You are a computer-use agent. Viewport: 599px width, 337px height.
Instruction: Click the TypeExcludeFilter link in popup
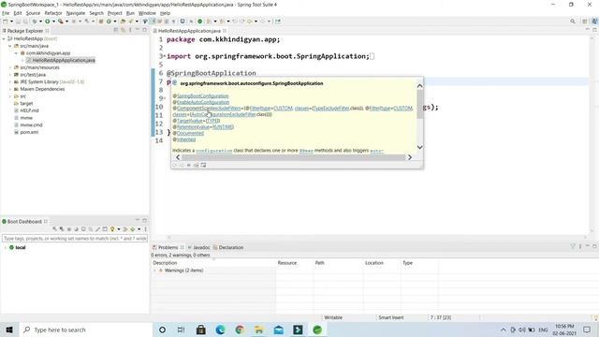[330, 109]
